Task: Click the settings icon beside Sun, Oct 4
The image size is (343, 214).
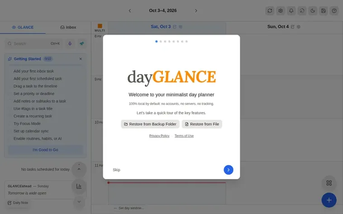Action: 299,27
